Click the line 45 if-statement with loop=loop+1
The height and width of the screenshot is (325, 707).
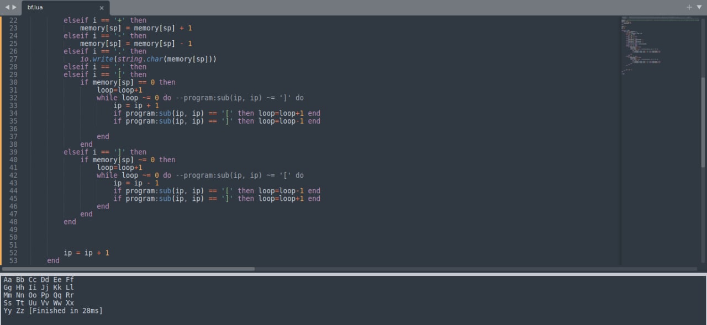[x=217, y=198]
